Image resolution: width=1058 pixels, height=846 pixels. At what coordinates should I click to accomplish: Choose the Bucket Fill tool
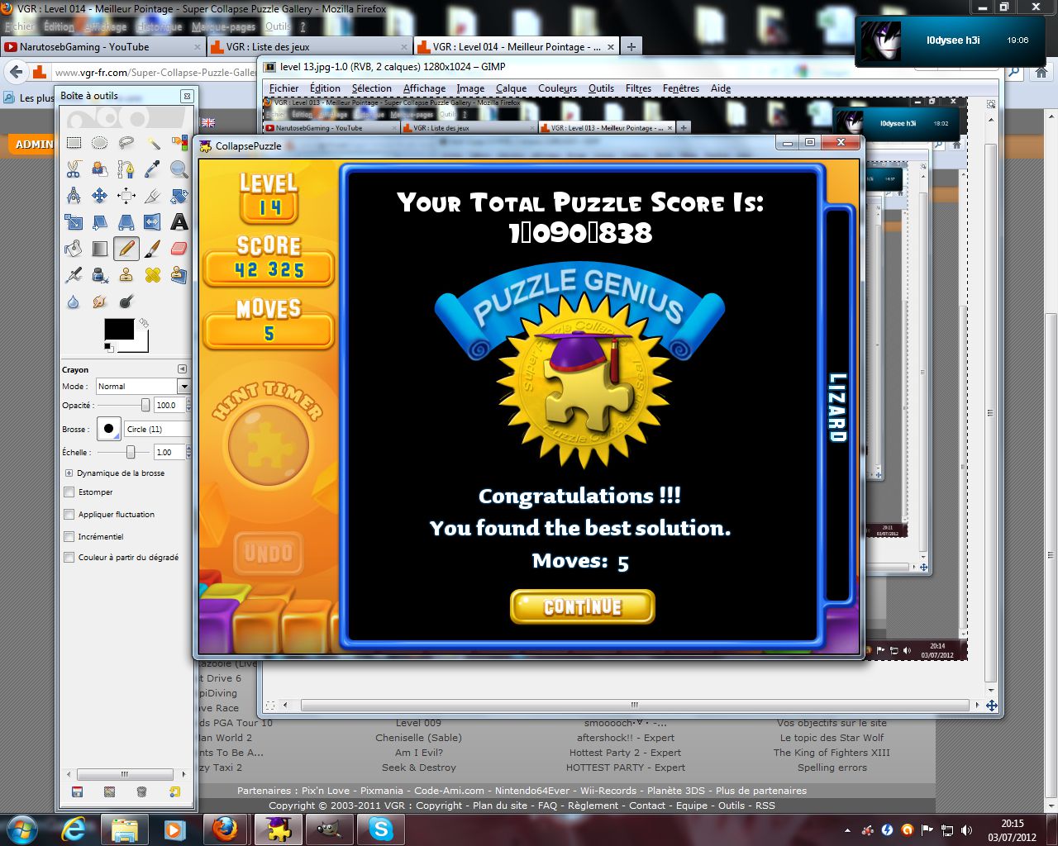(x=74, y=249)
